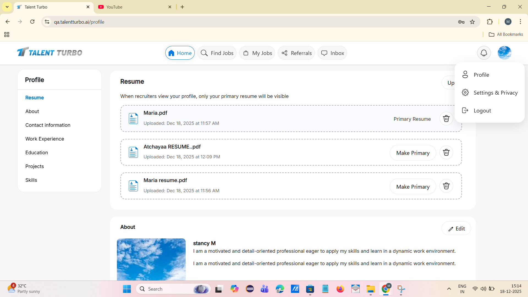Open Chrome profile M icon

[x=508, y=22]
